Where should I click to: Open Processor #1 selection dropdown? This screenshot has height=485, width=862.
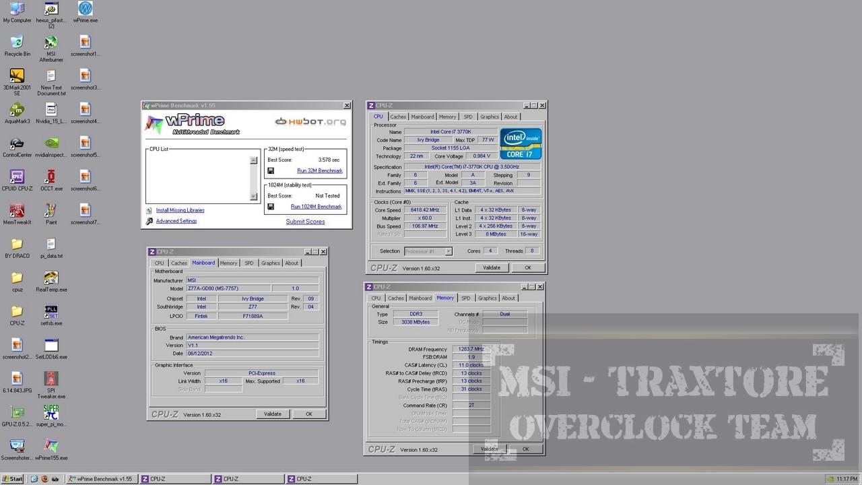pyautogui.click(x=428, y=251)
